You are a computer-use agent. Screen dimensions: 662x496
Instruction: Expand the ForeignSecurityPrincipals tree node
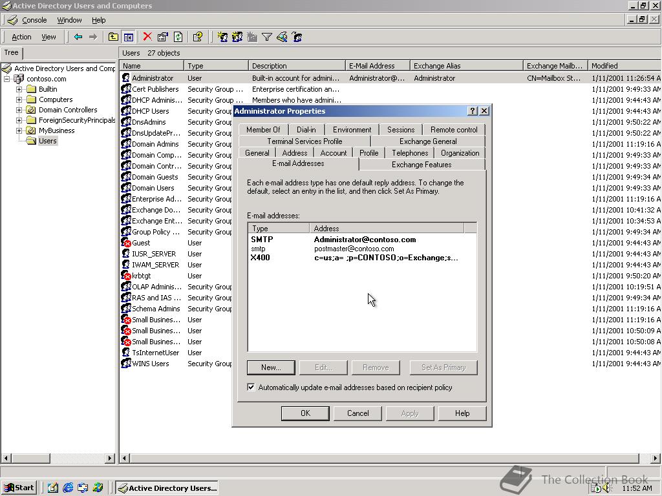tap(19, 120)
